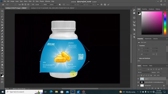Open the Filter menu
The image size is (168, 94).
coord(30,1)
